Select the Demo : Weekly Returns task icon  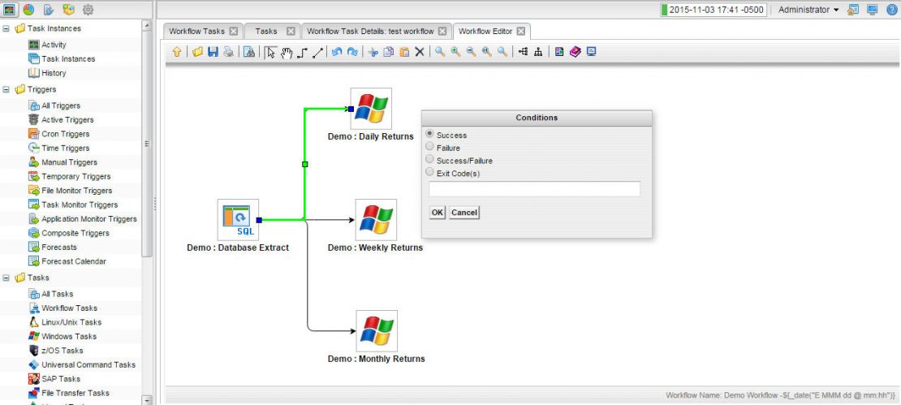[376, 219]
